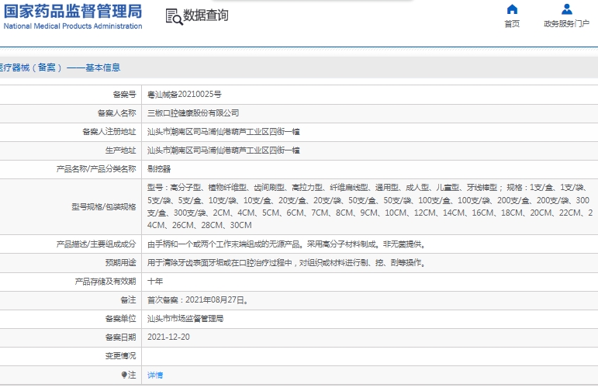This screenshot has height=391, width=598.
Task: Select filing date 2021-12-20
Action: coord(168,337)
